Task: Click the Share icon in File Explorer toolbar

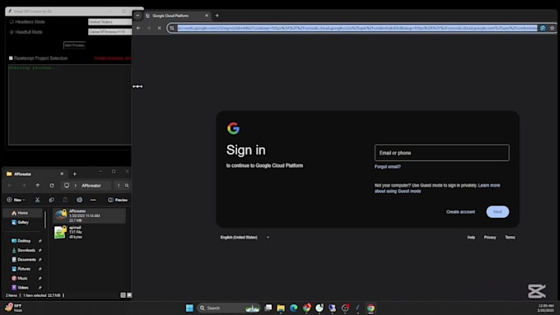Action: pos(79,200)
